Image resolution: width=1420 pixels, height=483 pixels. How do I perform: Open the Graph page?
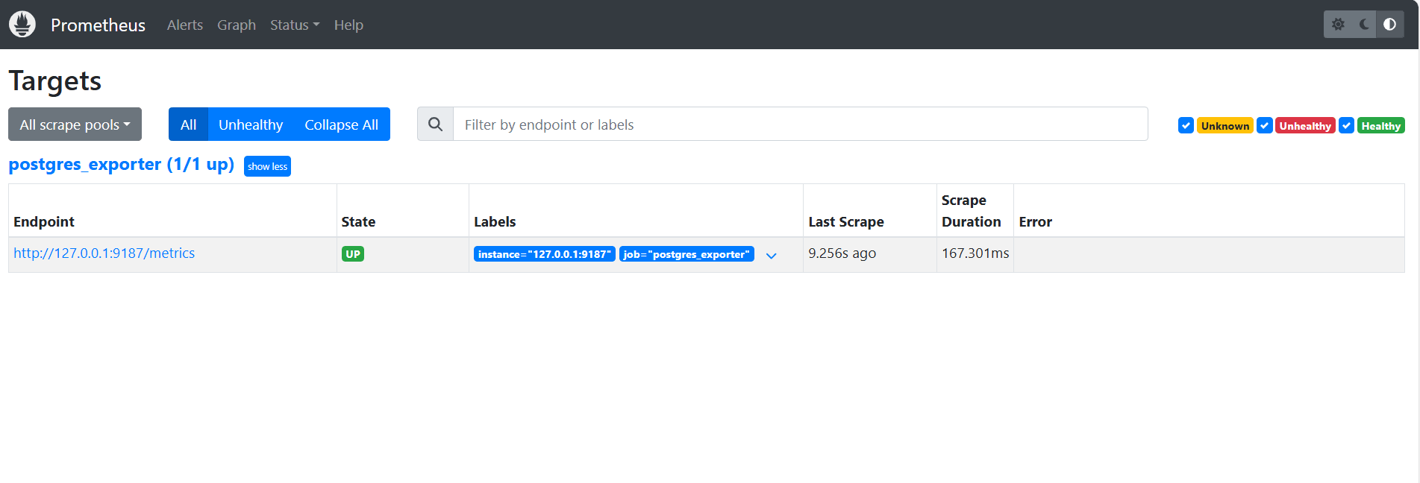(237, 25)
